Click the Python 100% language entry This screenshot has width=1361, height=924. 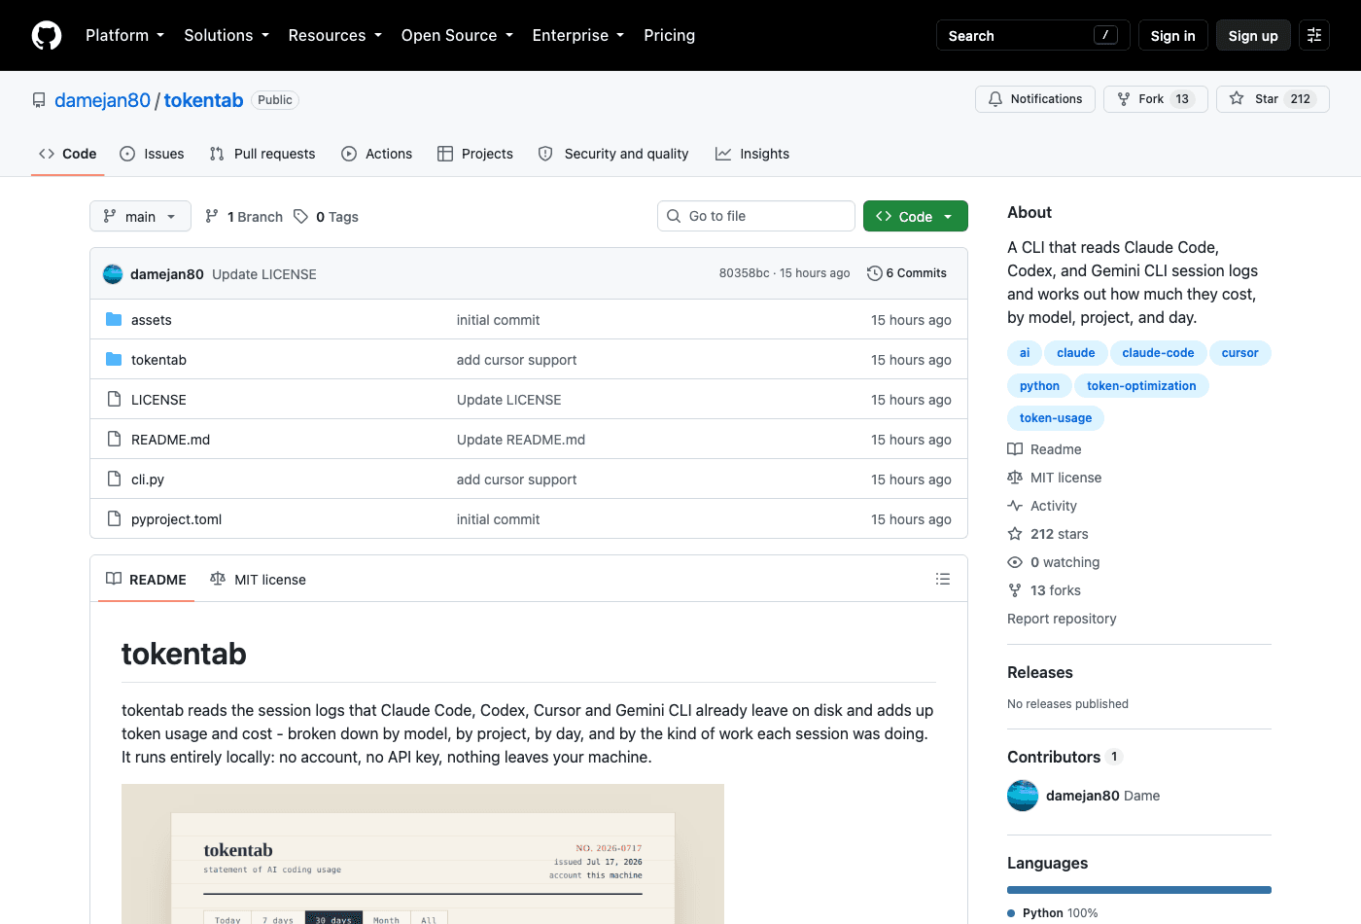point(1053,913)
